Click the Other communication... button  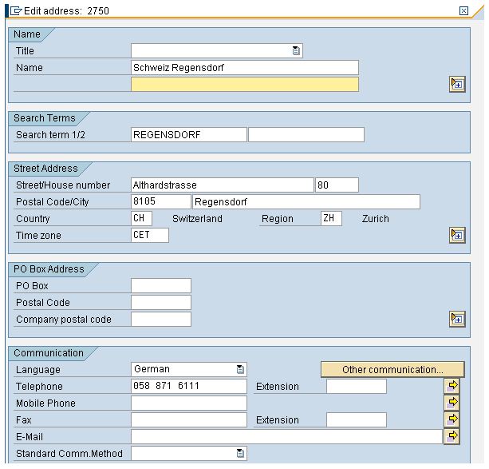tap(392, 369)
